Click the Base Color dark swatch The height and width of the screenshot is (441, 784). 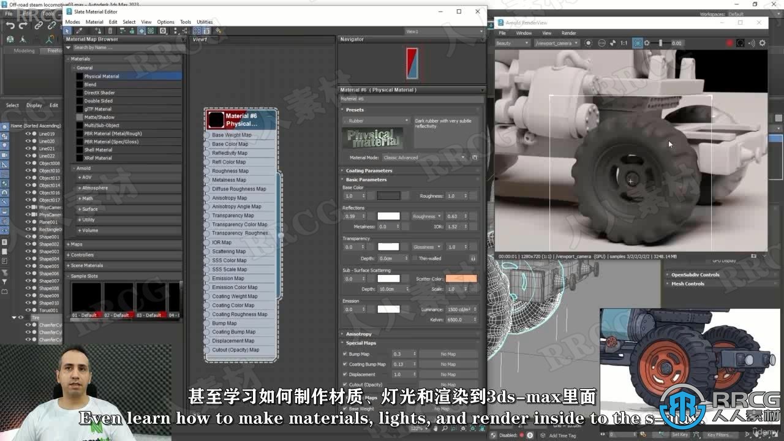388,196
